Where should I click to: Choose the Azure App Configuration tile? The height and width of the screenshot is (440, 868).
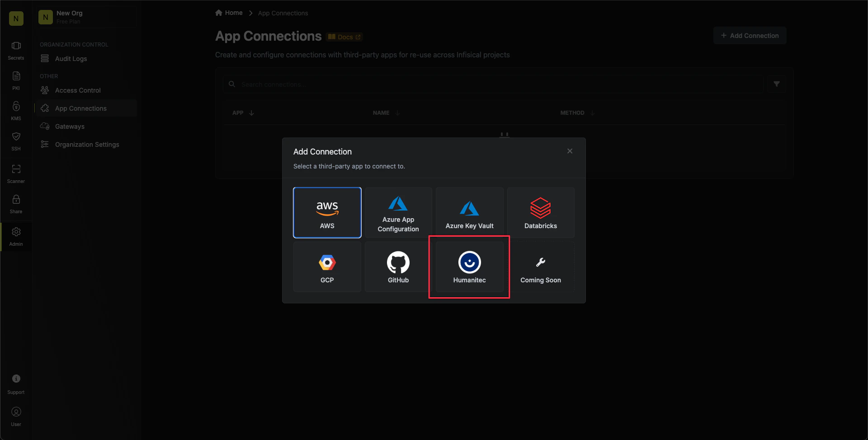coord(398,212)
